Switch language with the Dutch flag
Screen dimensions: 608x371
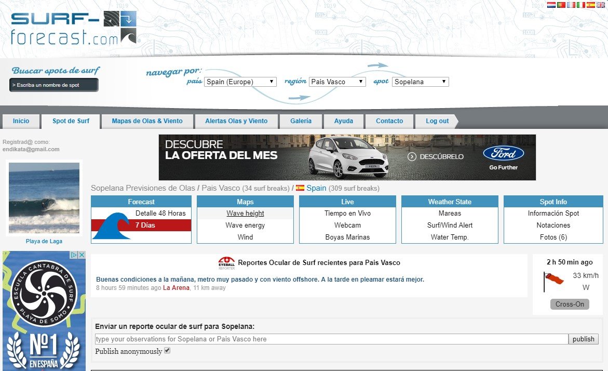pos(551,5)
